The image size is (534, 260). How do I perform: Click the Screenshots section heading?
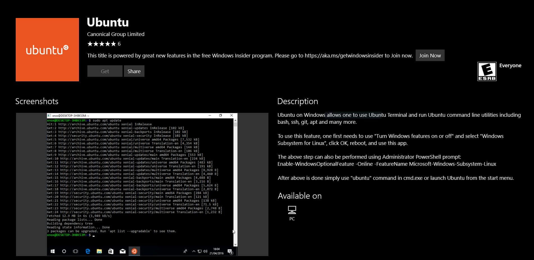coord(37,101)
